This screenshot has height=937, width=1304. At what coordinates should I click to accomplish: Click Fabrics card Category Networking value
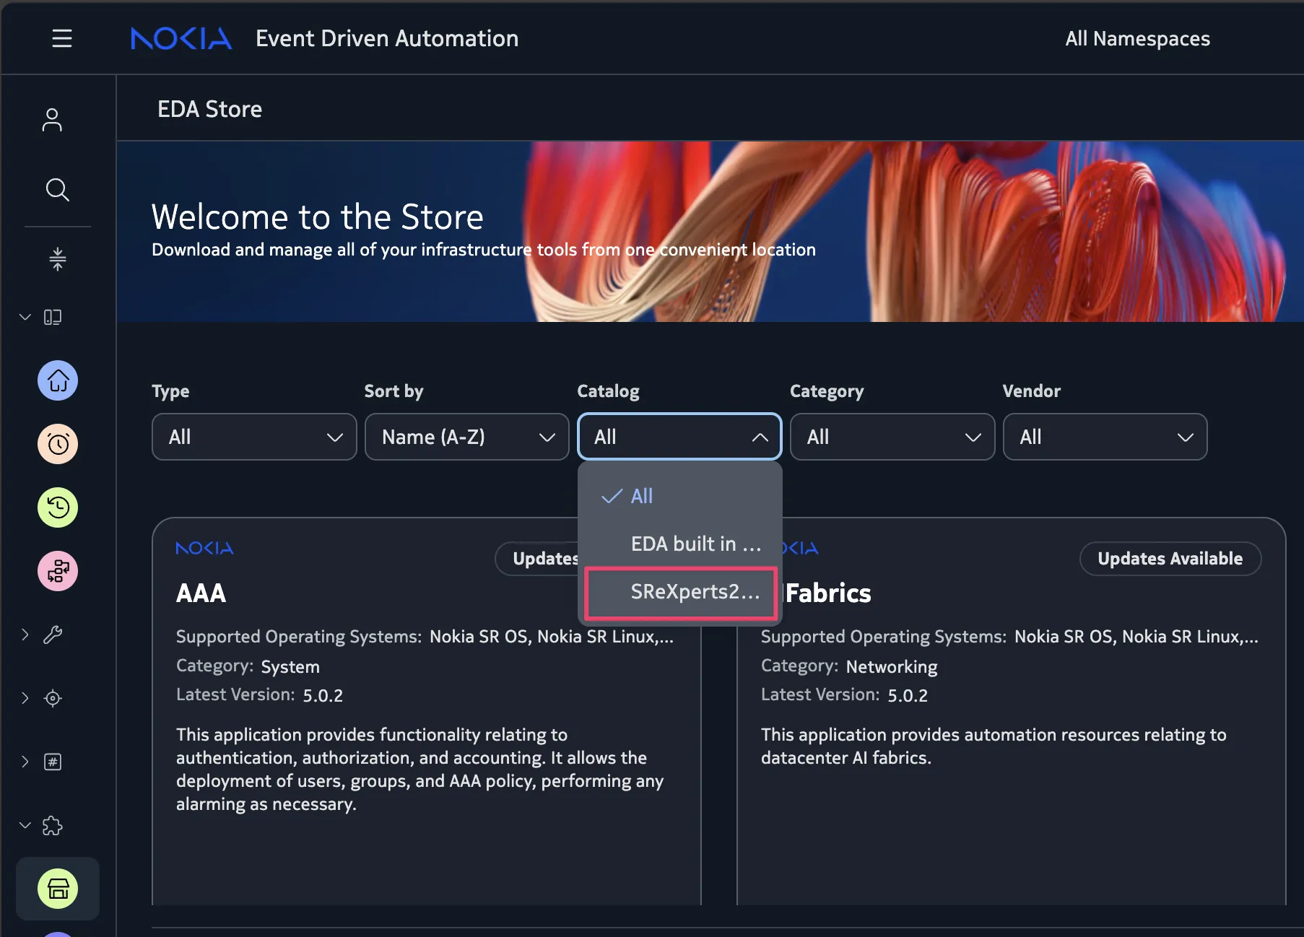click(x=892, y=666)
